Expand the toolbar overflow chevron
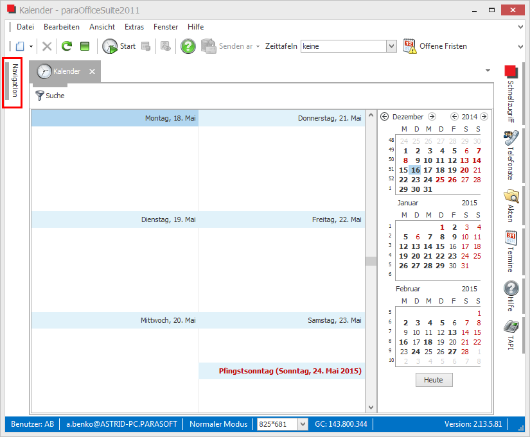The width and height of the screenshot is (530, 437). click(x=520, y=46)
